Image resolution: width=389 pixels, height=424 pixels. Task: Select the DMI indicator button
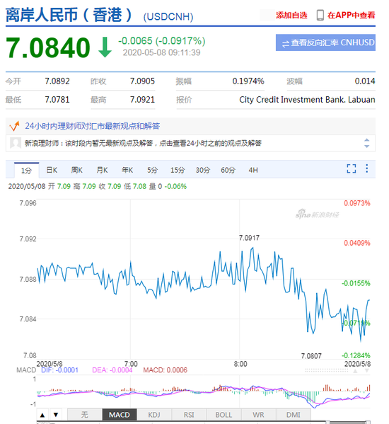coord(294,415)
